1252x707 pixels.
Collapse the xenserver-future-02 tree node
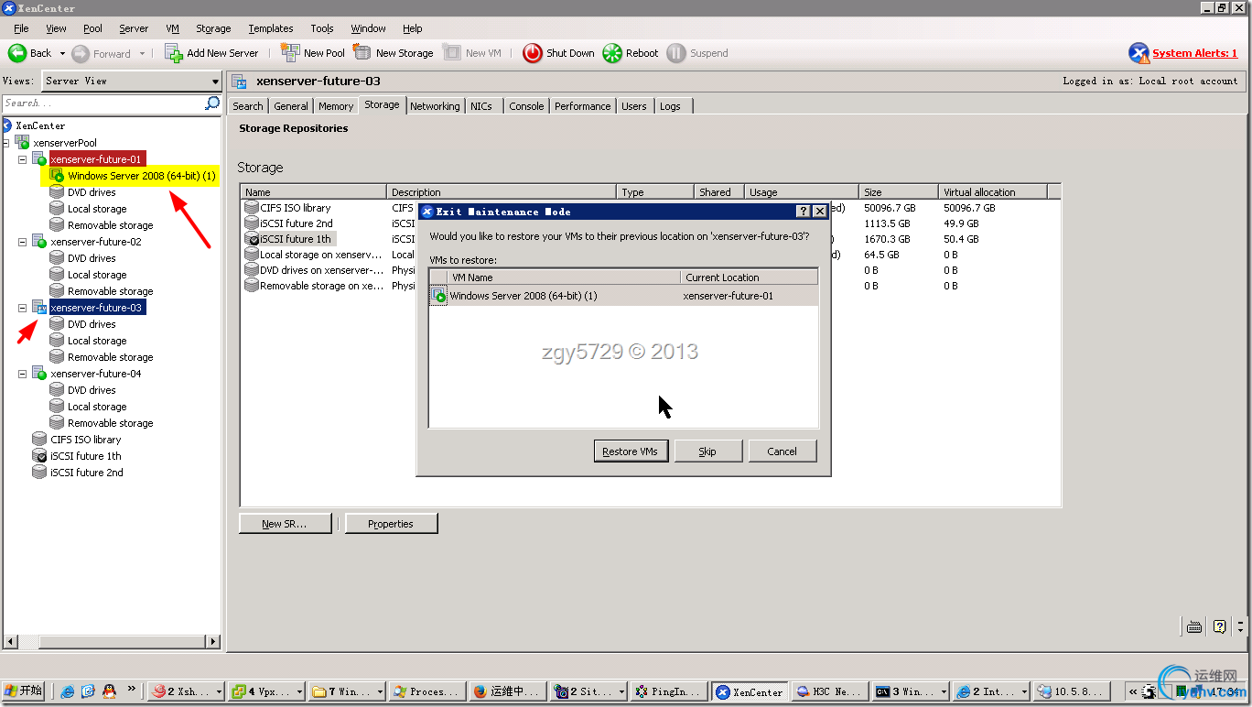point(23,242)
